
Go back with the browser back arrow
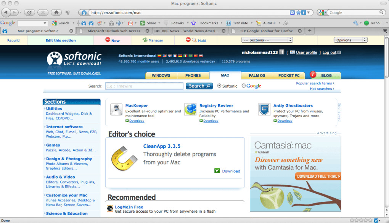[x=6, y=12]
